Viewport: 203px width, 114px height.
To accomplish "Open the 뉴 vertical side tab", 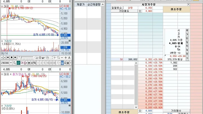I will coord(187,50).
